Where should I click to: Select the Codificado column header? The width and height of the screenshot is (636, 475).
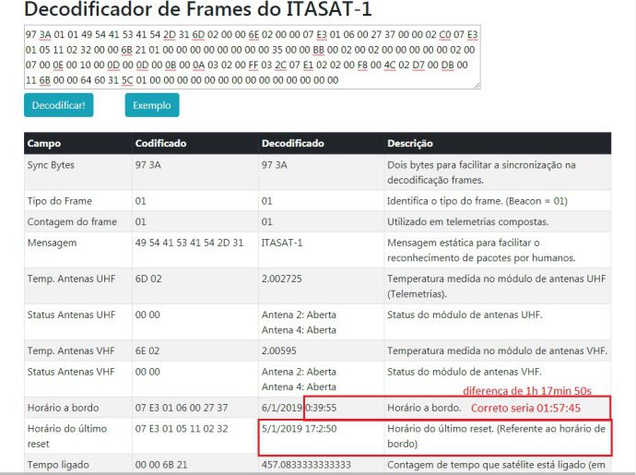pyautogui.click(x=161, y=144)
